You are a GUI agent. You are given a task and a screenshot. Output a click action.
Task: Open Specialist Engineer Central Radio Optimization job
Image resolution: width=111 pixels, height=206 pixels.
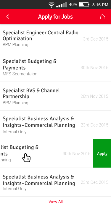[x=56, y=39]
